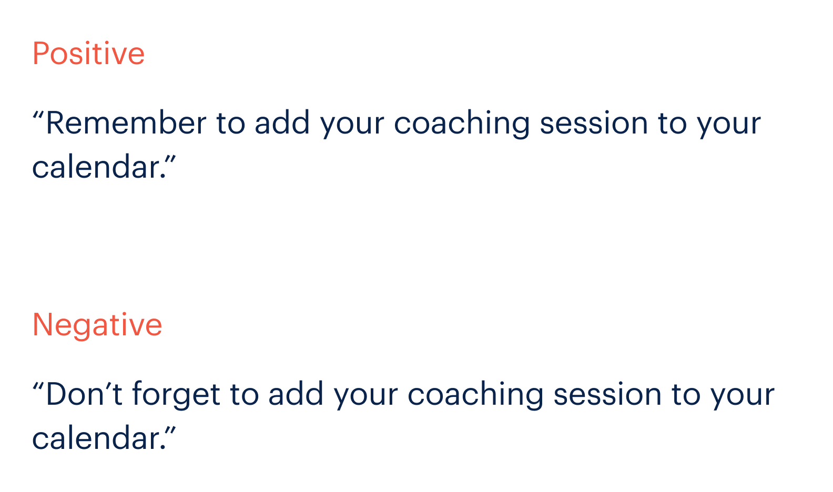Click the word "Remember"
This screenshot has width=833, height=492.
tap(126, 124)
